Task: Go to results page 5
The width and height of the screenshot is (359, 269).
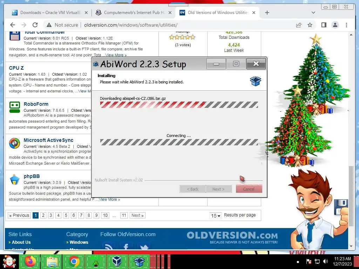Action: tap(66, 215)
